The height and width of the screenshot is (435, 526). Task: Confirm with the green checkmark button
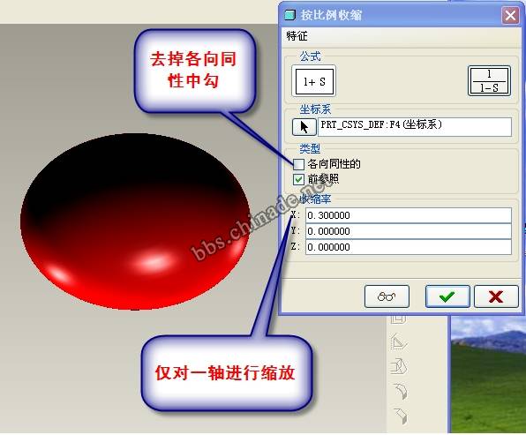click(x=447, y=296)
